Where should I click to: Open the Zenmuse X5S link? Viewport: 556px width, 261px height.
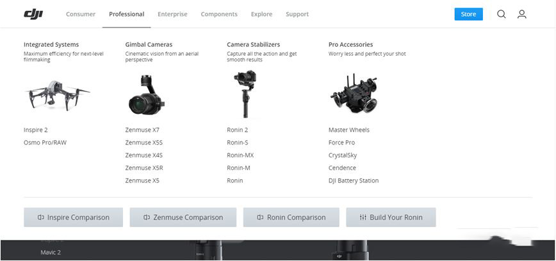(143, 143)
